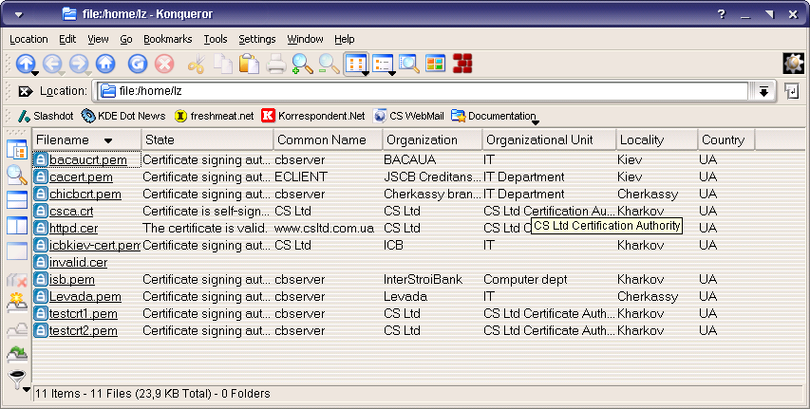The height and width of the screenshot is (409, 810).
Task: Select the file Levada.pem
Action: [x=85, y=297]
